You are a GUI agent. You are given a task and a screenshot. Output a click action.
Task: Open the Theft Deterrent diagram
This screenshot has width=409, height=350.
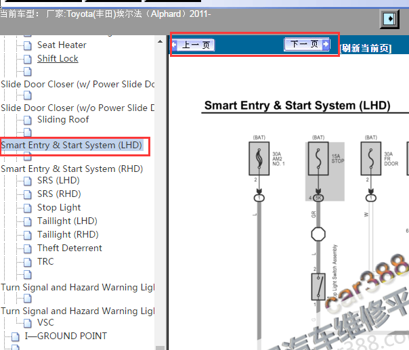[69, 248]
